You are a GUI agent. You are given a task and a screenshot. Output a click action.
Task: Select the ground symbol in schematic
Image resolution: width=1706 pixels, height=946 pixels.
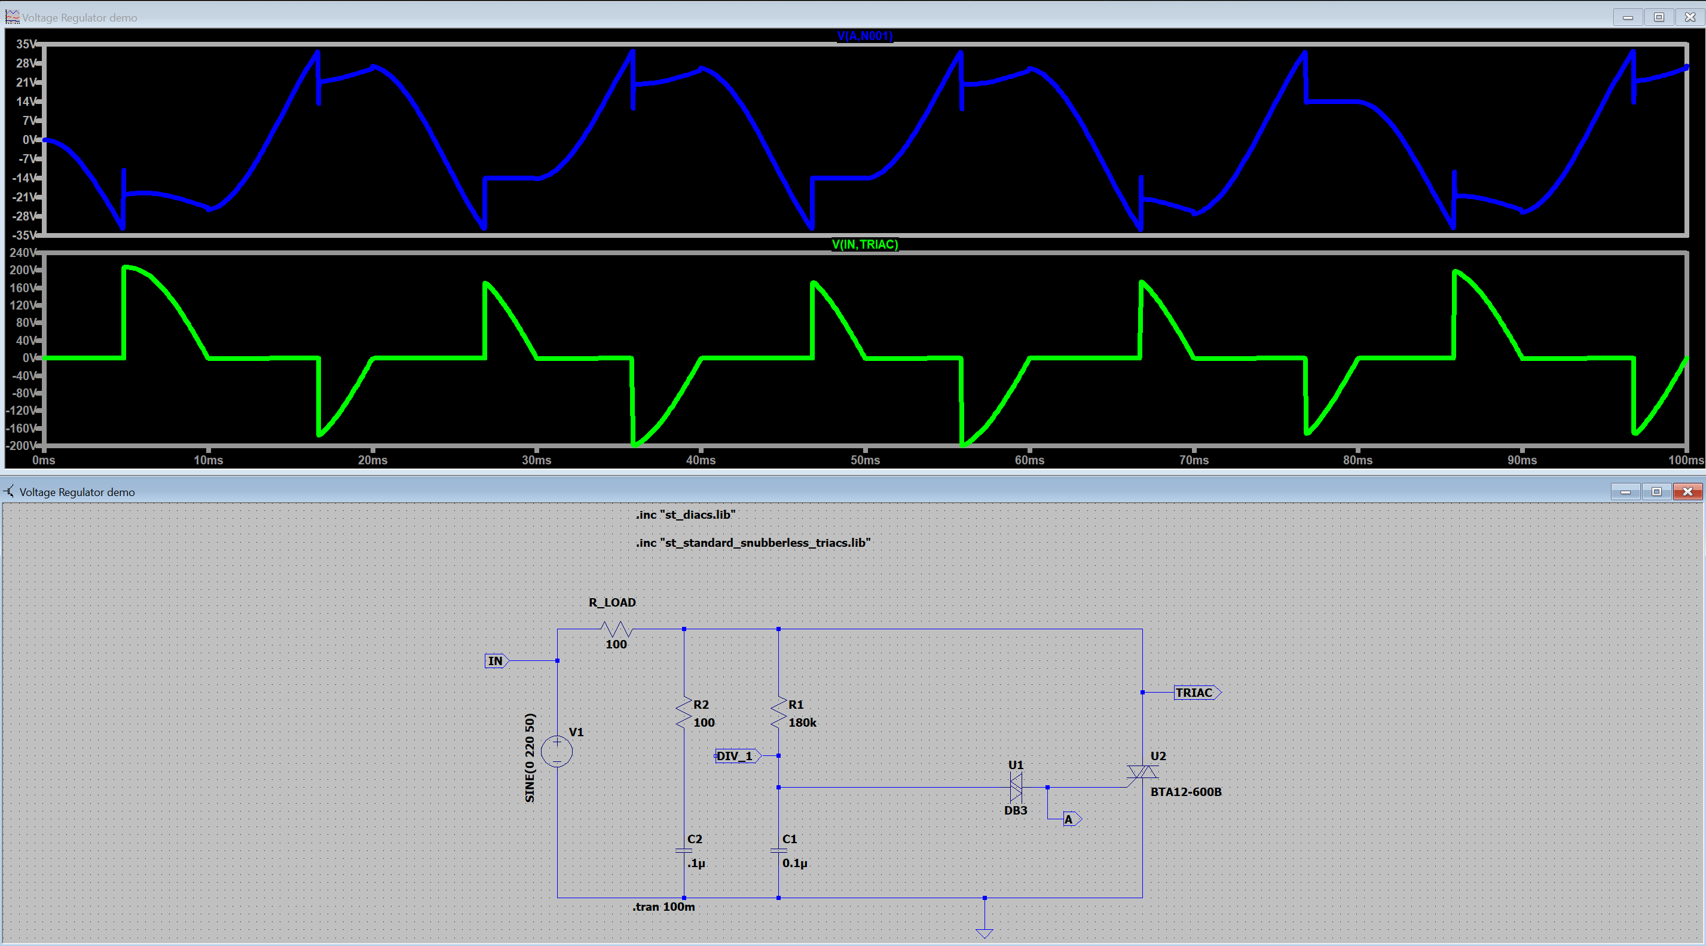[984, 933]
